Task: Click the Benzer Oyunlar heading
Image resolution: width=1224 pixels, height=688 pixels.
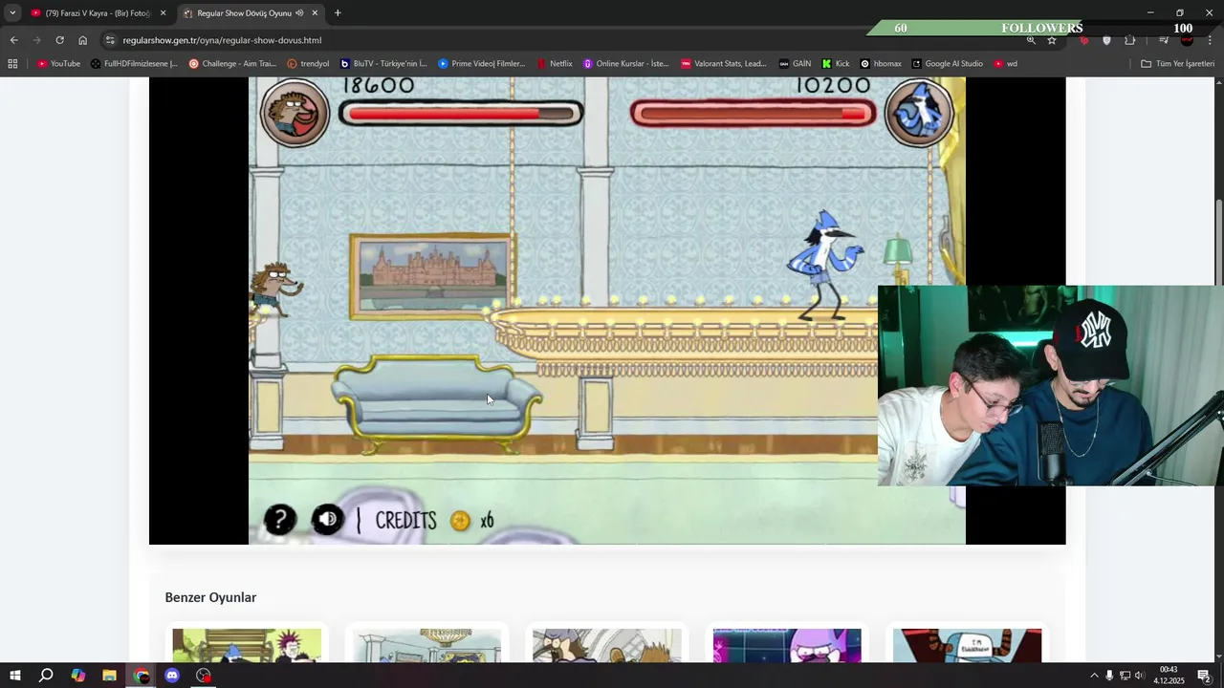Action: 210,597
